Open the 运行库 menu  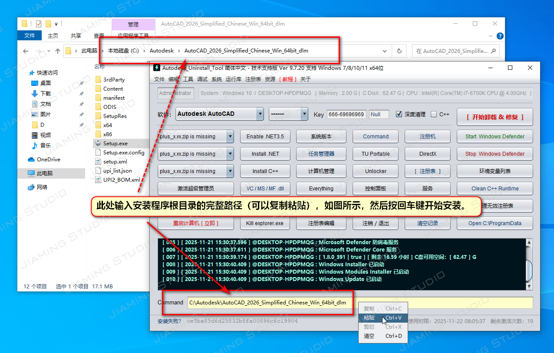coord(234,79)
